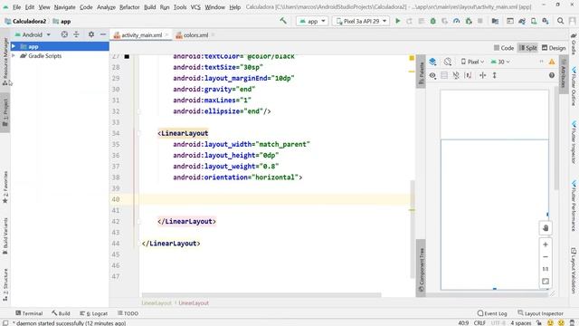The width and height of the screenshot is (579, 326).
Task: Open the Tools menu
Action: [180, 7]
